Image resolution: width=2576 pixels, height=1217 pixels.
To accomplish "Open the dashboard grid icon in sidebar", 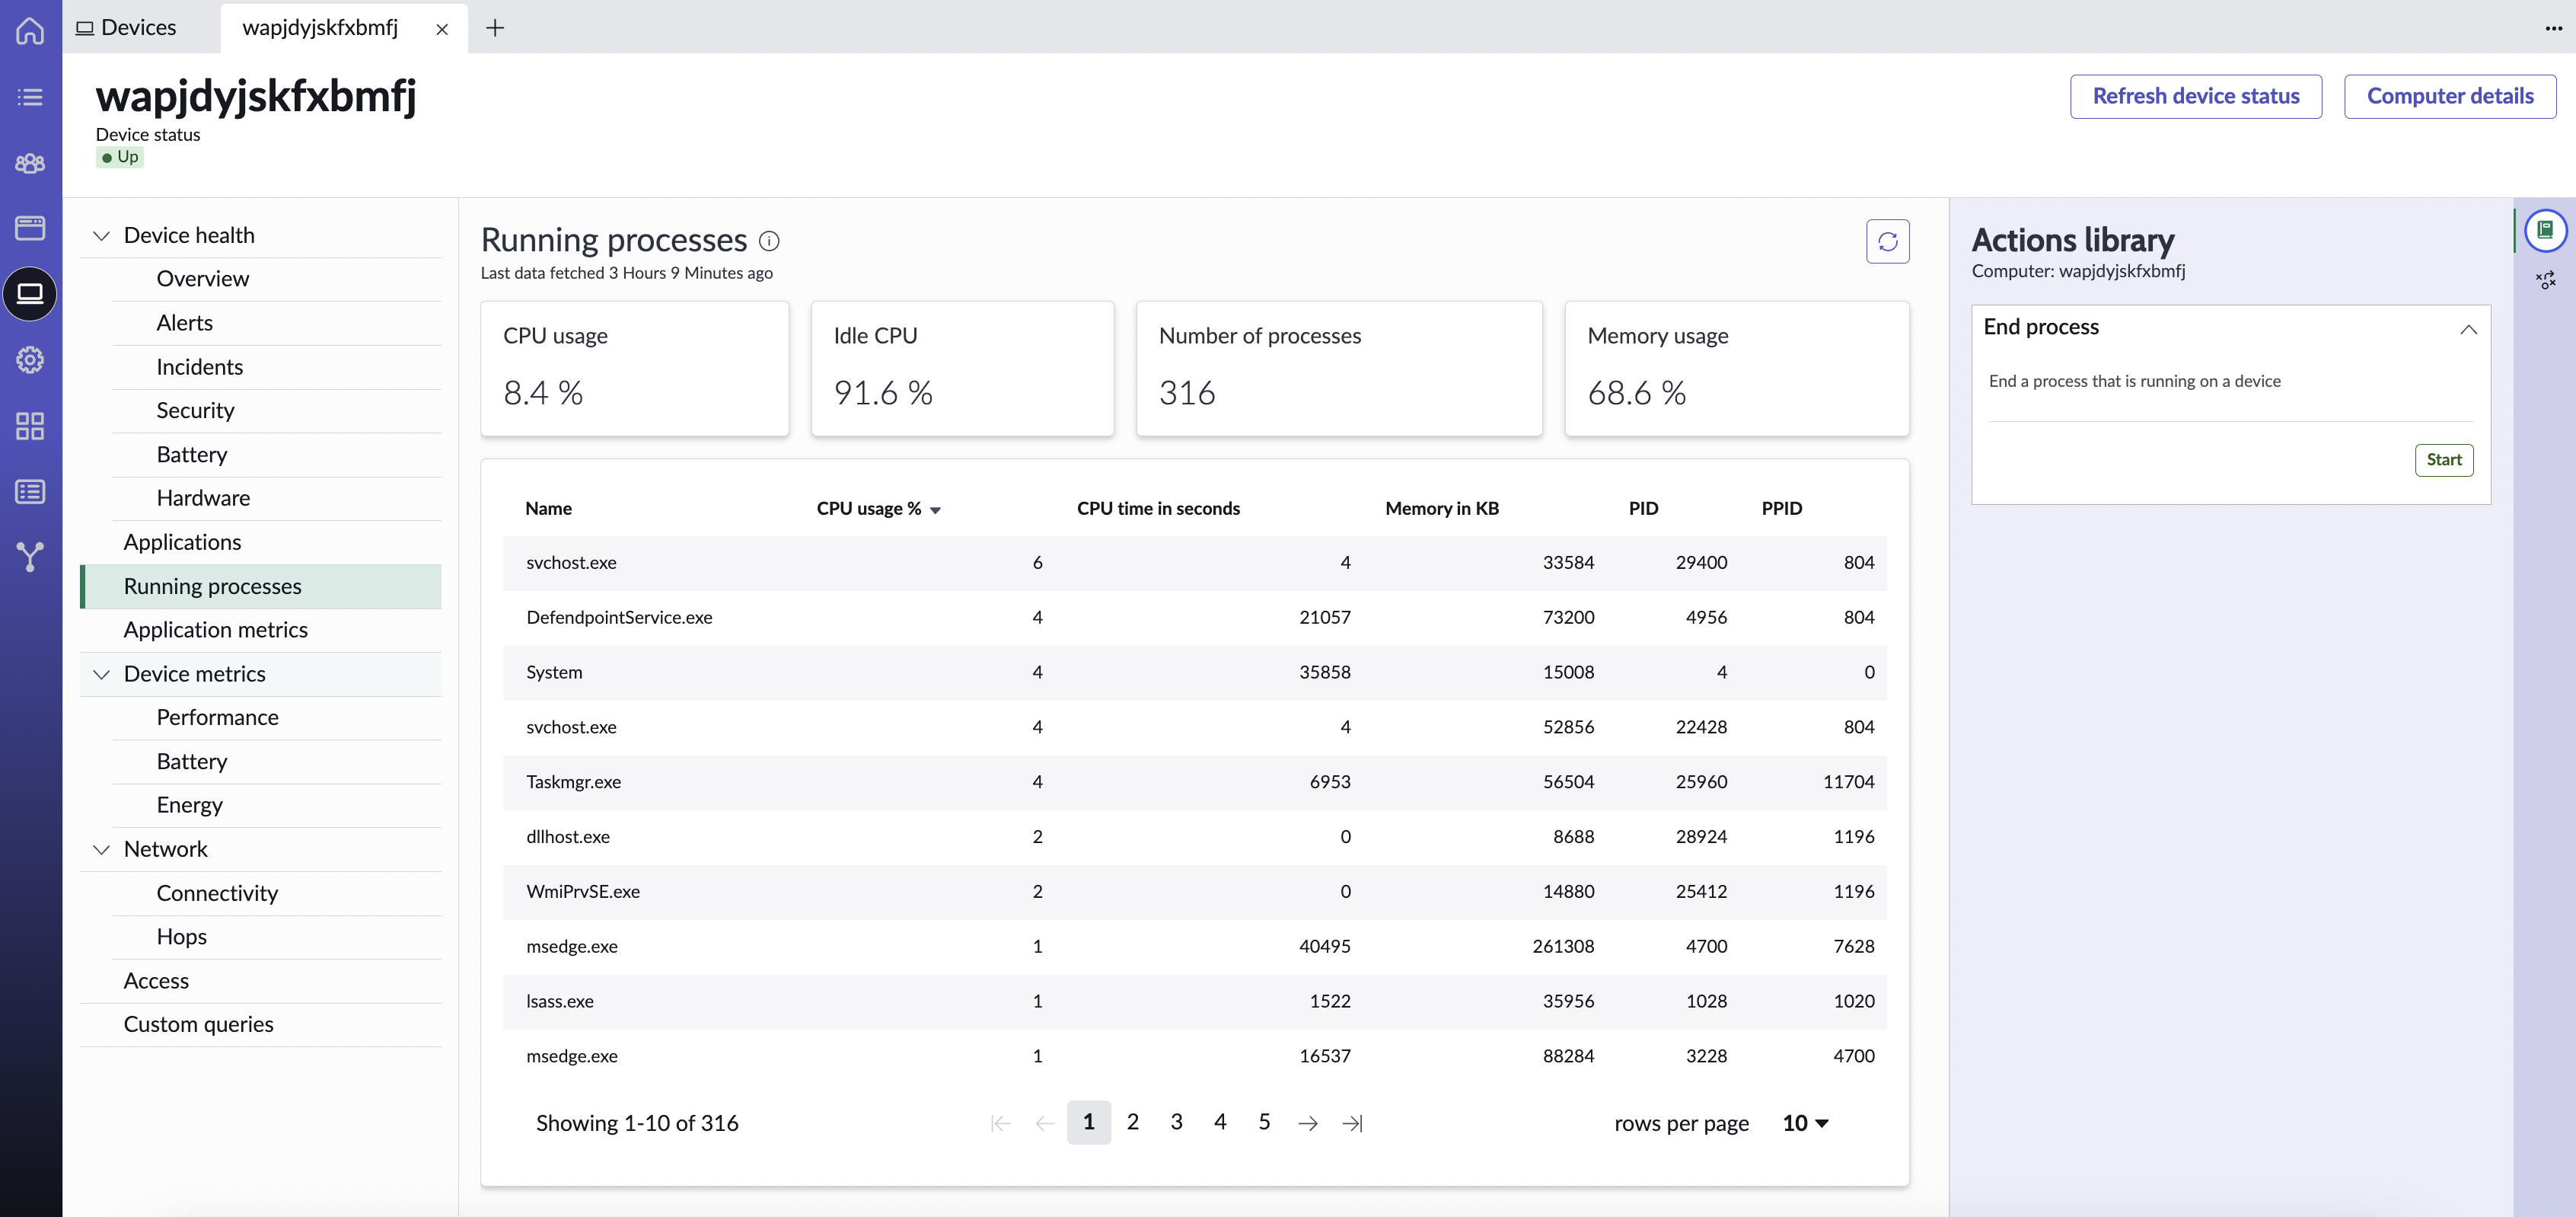I will pos(30,426).
